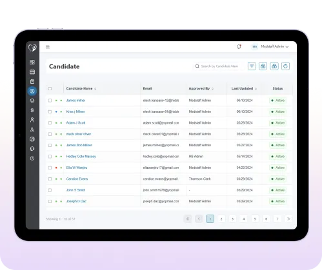Open candidate Kriss j Milner link
Image resolution: width=322 pixels, height=270 pixels.
click(75, 111)
